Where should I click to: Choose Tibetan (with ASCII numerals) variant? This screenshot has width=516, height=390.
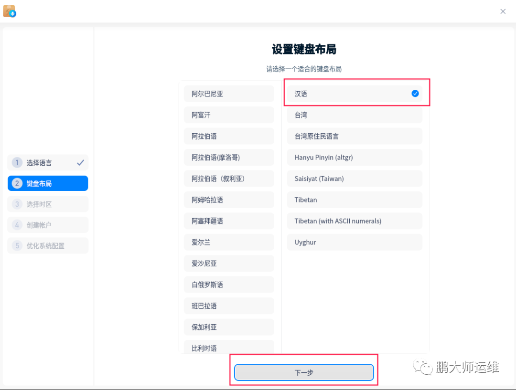pyautogui.click(x=355, y=221)
